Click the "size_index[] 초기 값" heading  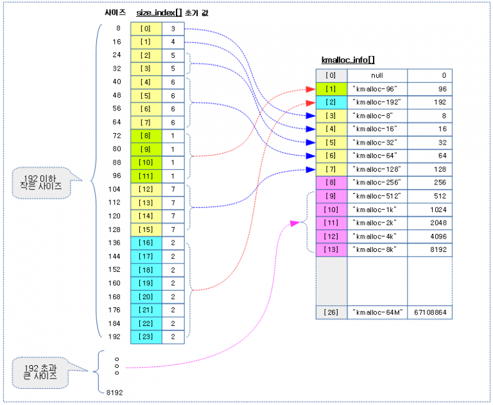(172, 13)
